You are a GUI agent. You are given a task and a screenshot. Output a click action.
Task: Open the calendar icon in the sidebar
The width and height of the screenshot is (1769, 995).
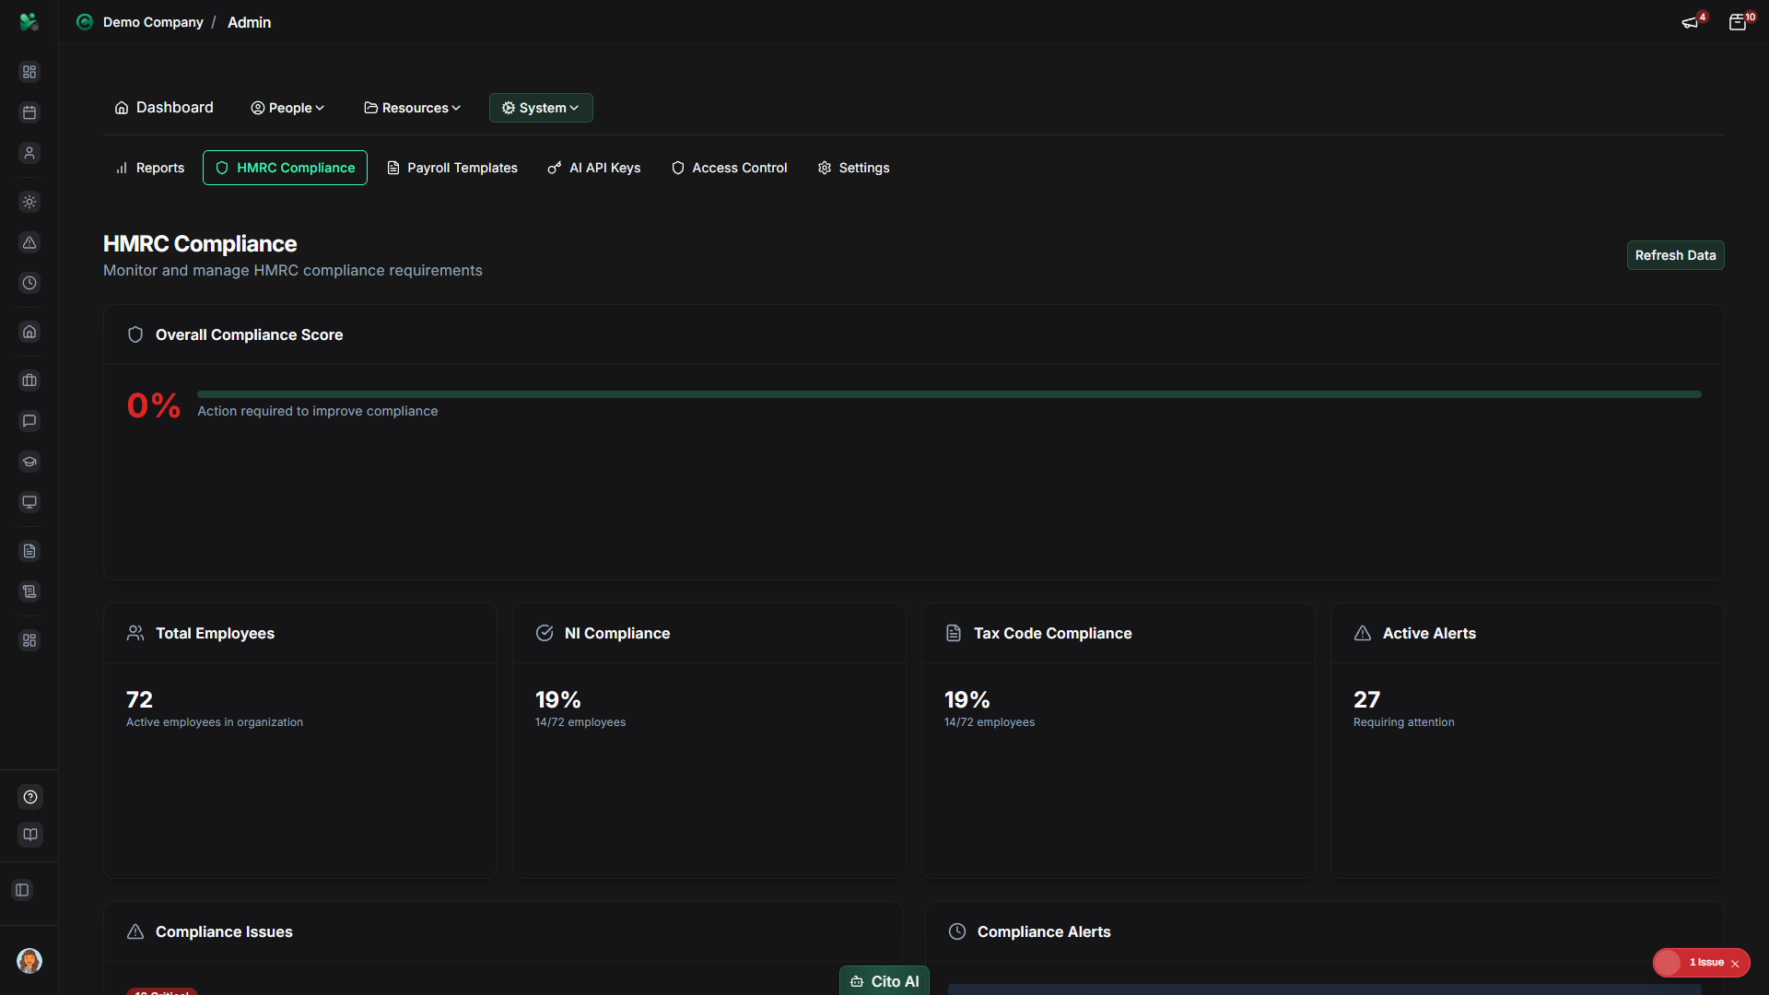[x=29, y=112]
